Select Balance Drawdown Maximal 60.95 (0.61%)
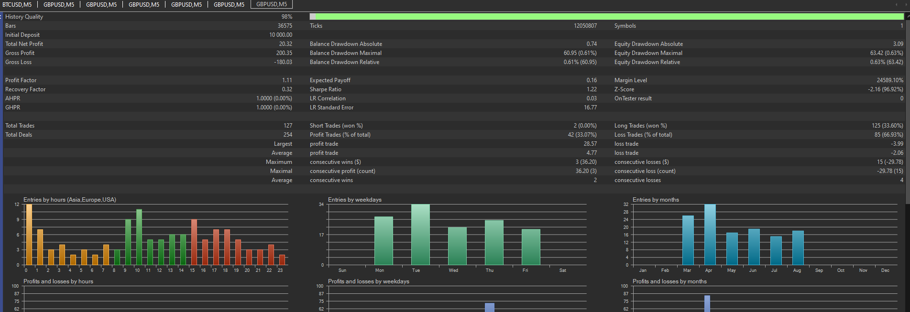Screen dimensions: 910x312 click(x=580, y=53)
